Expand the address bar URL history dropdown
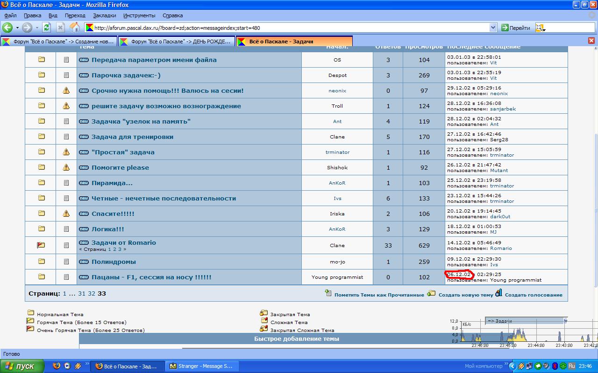Image resolution: width=598 pixels, height=373 pixels. pyautogui.click(x=493, y=28)
